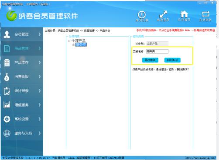Click the 关闭(Esc) button

click(x=172, y=60)
